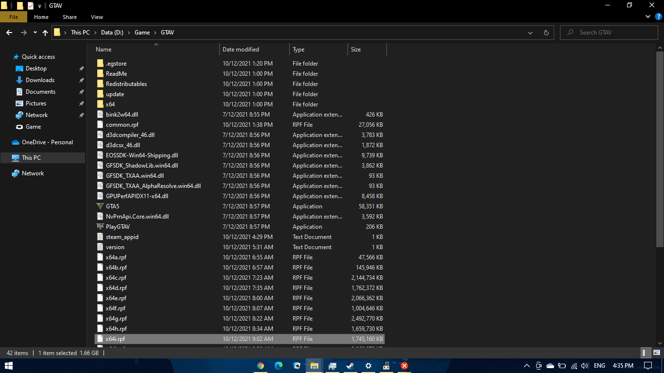Open pinned Game folder in sidebar

point(33,127)
